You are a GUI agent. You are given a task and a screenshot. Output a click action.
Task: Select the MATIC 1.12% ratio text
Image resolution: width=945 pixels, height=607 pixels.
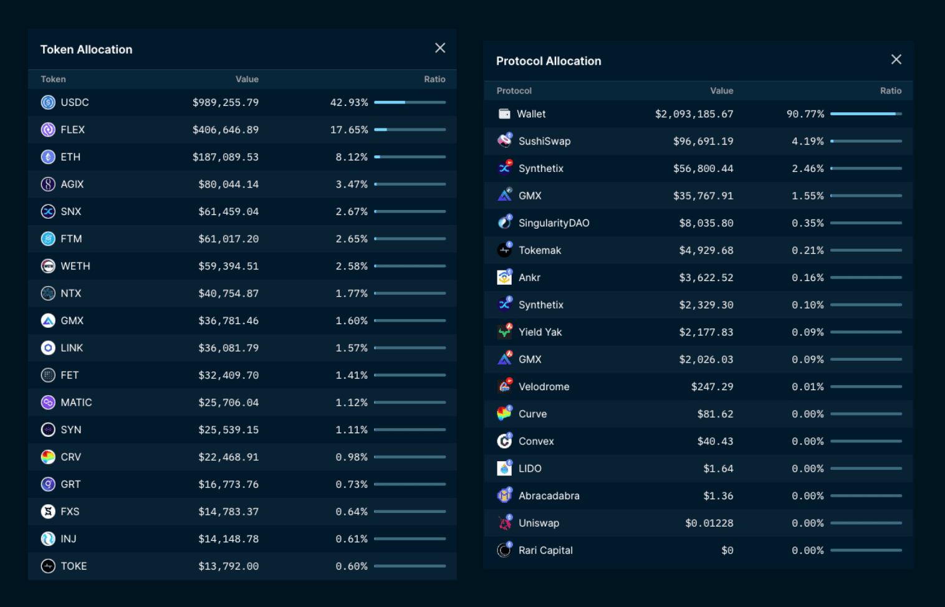pyautogui.click(x=352, y=403)
